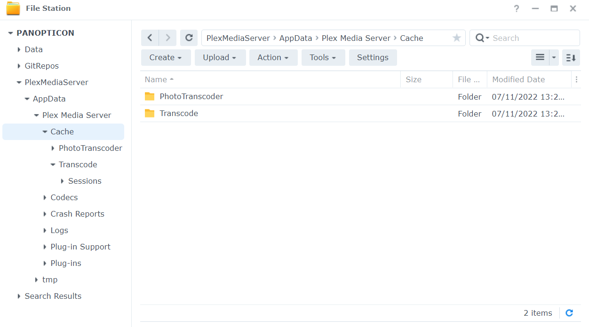The height and width of the screenshot is (327, 589).
Task: Collapse the Transcode tree arrow
Action: point(53,164)
